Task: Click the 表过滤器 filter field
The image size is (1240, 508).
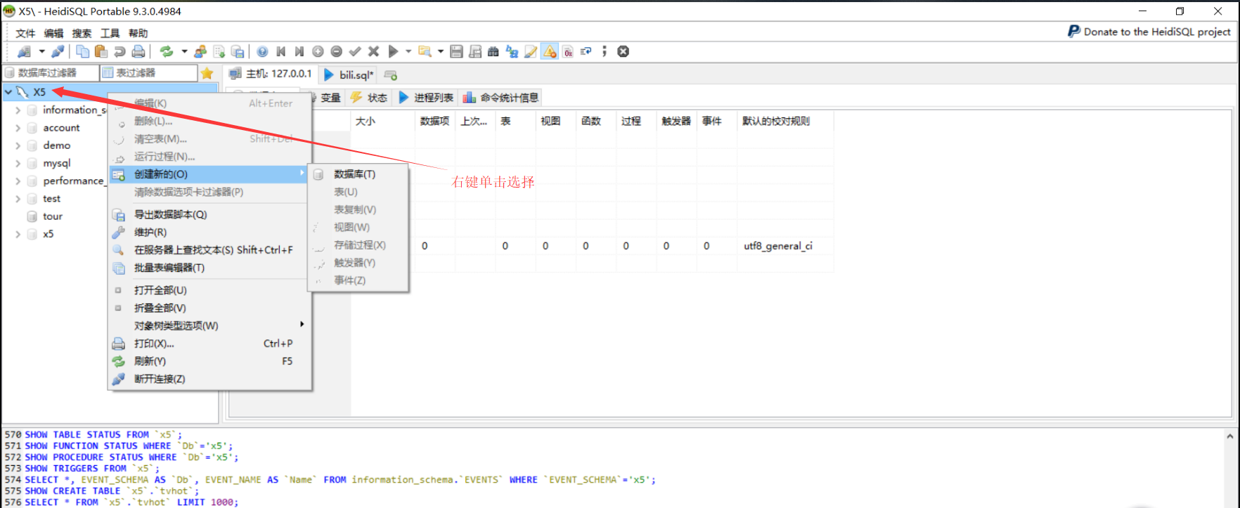Action: tap(148, 73)
